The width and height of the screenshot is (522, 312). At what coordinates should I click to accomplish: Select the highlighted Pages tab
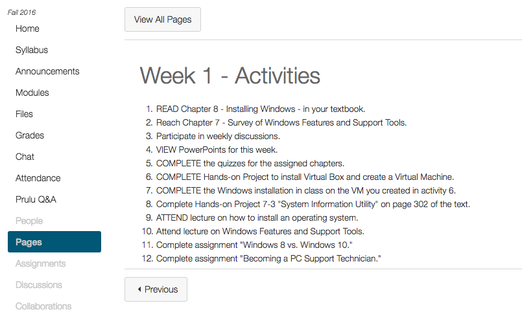point(54,242)
